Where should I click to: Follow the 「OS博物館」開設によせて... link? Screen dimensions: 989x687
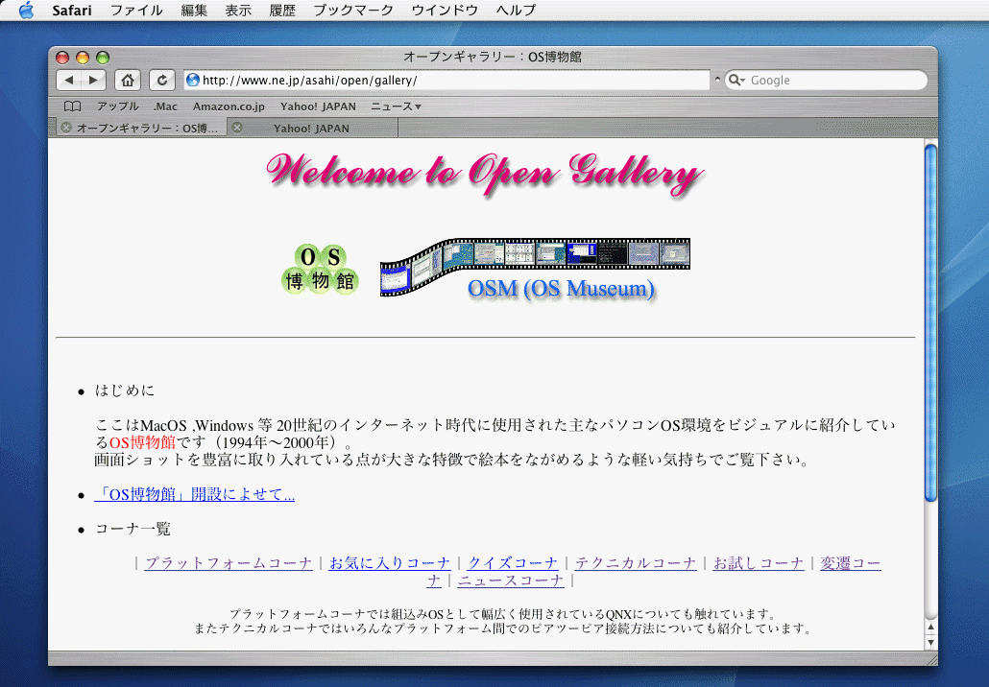[194, 494]
